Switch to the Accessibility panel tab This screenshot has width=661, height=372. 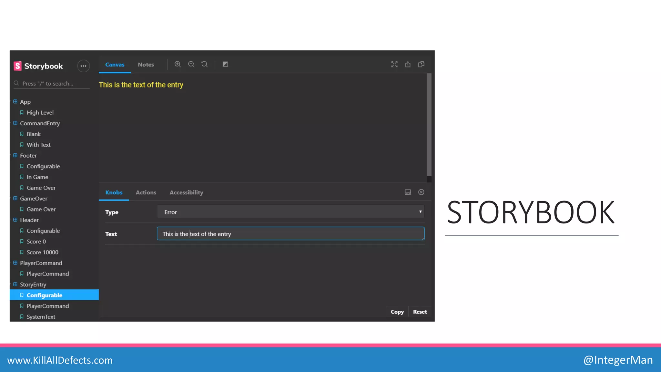point(186,192)
